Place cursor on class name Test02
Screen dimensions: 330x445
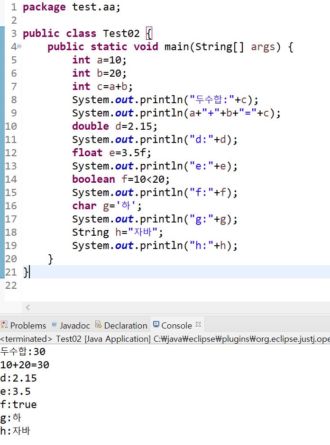click(x=121, y=34)
